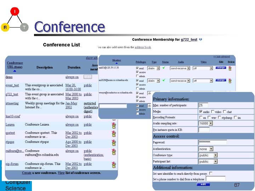
Task: Sort members by the Privileges column header
Action: click(x=141, y=62)
